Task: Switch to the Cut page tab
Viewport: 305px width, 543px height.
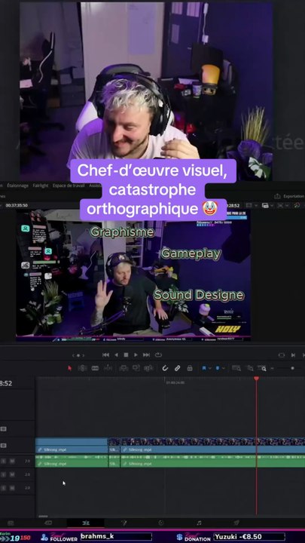Action: [x=48, y=523]
